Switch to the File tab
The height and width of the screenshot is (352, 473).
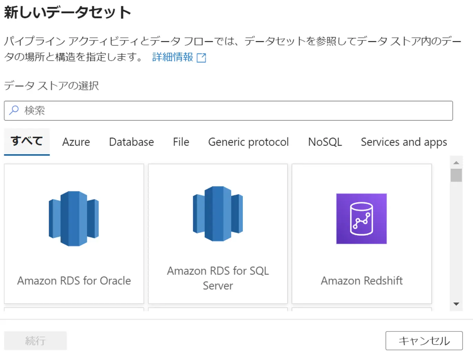coord(181,142)
